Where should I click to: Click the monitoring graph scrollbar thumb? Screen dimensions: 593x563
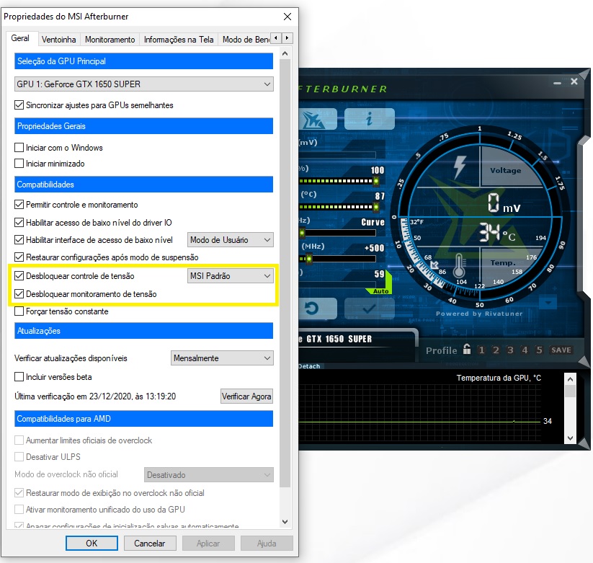pos(571,391)
